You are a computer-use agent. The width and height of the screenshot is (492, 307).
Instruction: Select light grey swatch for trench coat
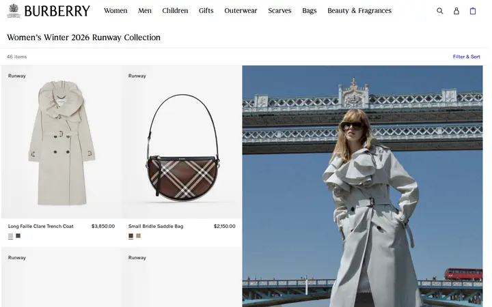click(11, 236)
